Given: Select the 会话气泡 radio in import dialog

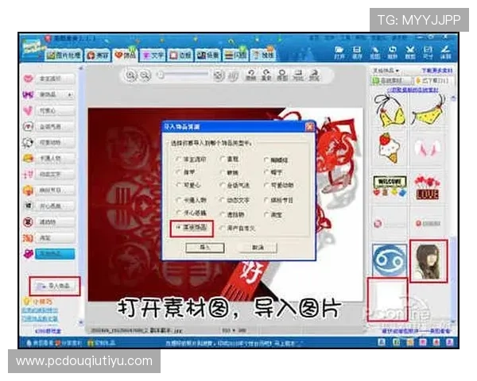Looking at the screenshot, I should click(223, 185).
